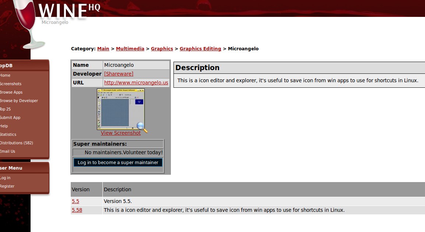Image resolution: width=425 pixels, height=232 pixels.
Task: Select Browse Apps in sidebar menu
Action: click(x=11, y=92)
